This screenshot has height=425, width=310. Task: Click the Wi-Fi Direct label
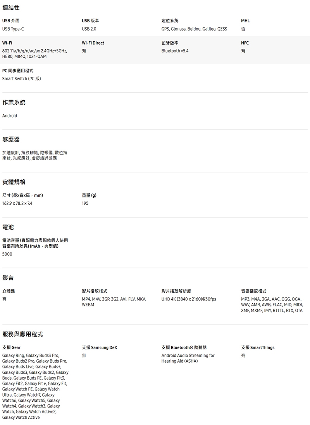(93, 43)
